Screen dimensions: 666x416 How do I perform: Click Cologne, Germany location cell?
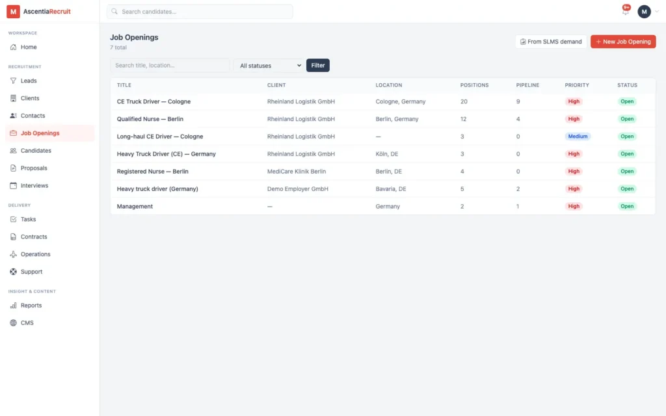[401, 101]
